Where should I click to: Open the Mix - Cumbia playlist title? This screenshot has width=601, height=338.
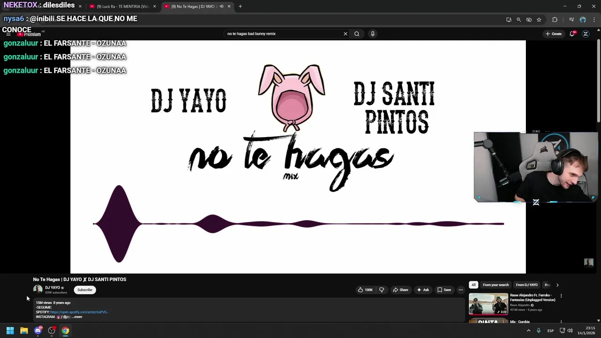coord(520,322)
